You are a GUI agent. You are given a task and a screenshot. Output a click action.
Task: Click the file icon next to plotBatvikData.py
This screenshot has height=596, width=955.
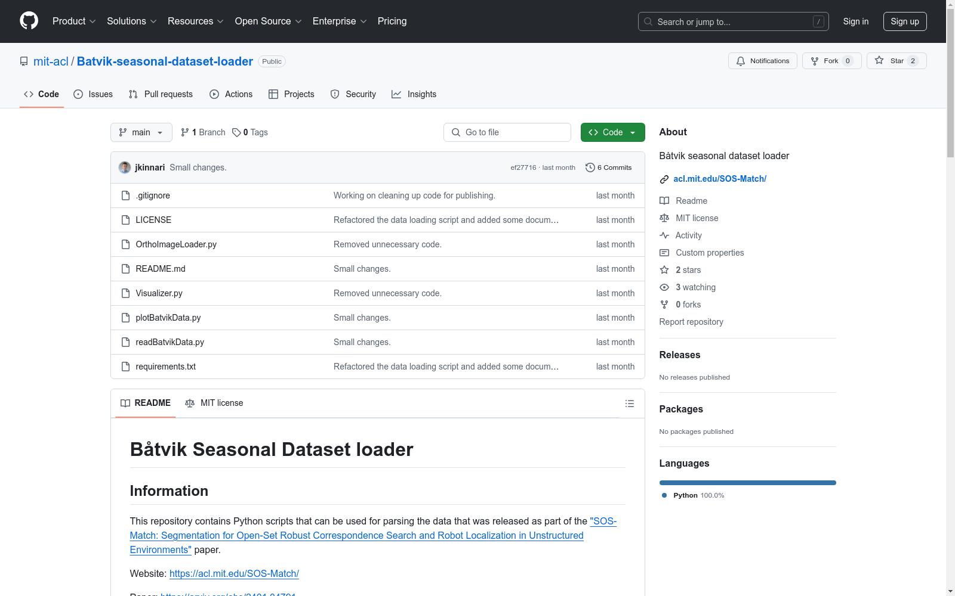pos(125,318)
